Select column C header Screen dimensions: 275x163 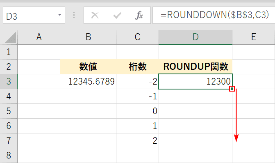pos(138,37)
